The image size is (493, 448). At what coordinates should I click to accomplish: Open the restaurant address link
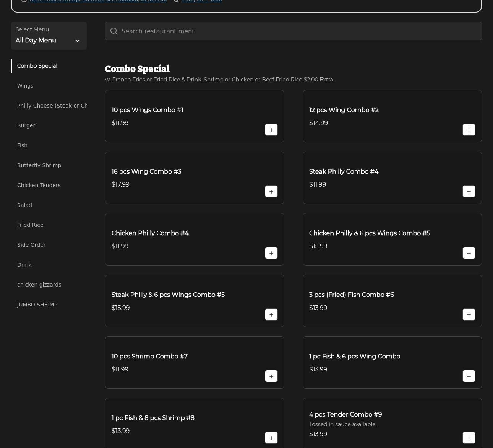pos(98,1)
